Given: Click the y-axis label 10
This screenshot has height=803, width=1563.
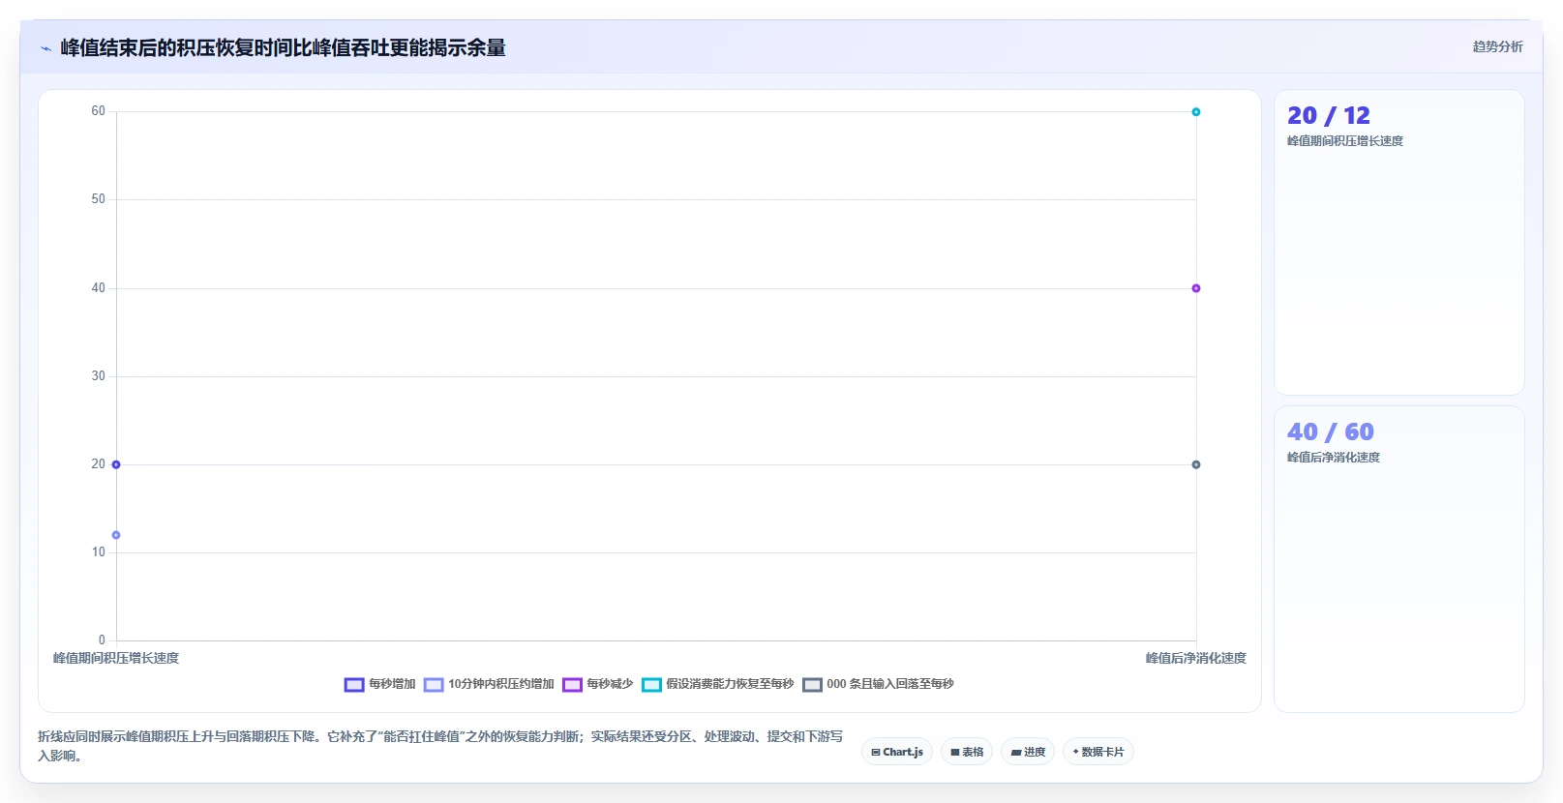Looking at the screenshot, I should click(99, 552).
